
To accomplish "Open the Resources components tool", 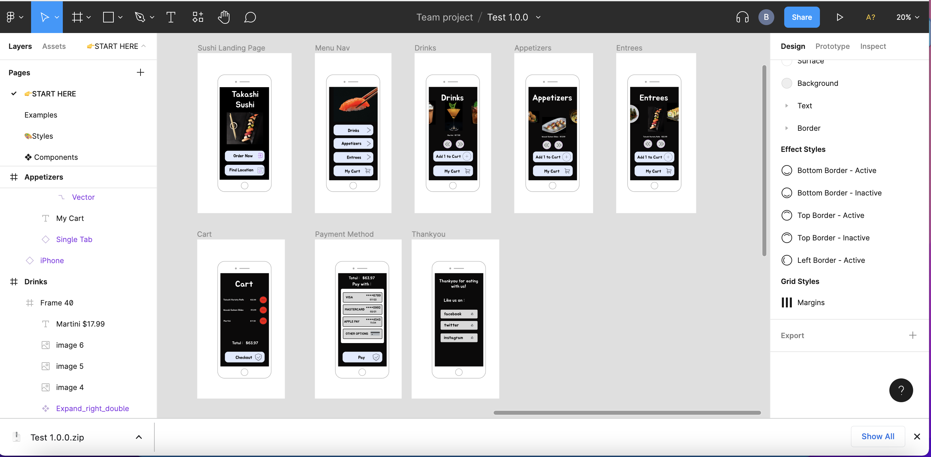I will click(x=198, y=17).
